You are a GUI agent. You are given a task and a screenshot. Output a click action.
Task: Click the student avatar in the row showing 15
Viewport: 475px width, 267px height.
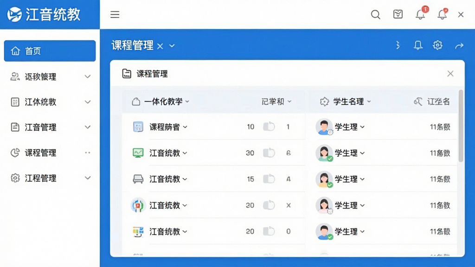pos(324,179)
